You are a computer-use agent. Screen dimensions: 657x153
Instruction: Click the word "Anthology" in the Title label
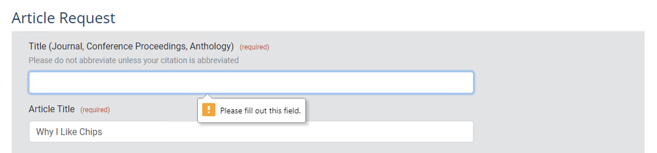[x=212, y=46]
